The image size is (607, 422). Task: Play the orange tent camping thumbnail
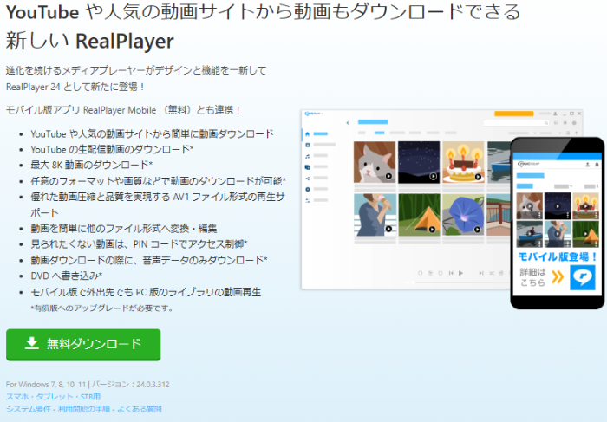[419, 215]
